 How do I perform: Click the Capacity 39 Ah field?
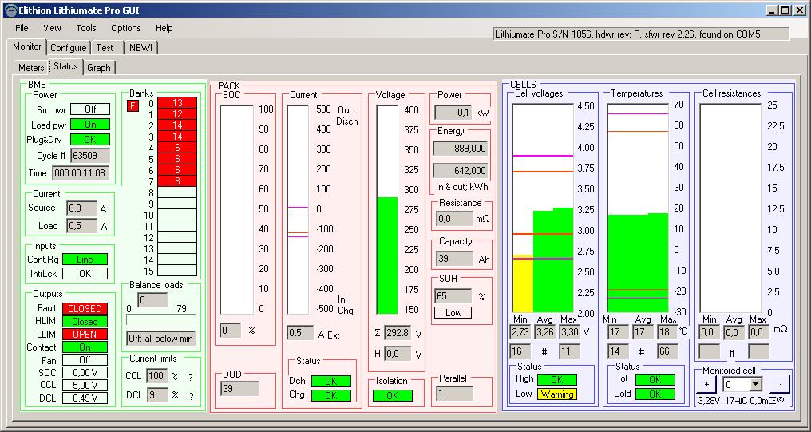tap(455, 259)
